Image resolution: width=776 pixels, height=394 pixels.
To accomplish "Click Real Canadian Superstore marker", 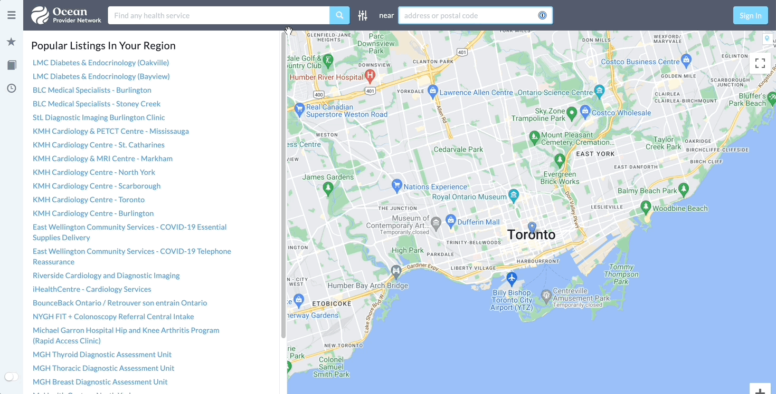I will pos(299,110).
